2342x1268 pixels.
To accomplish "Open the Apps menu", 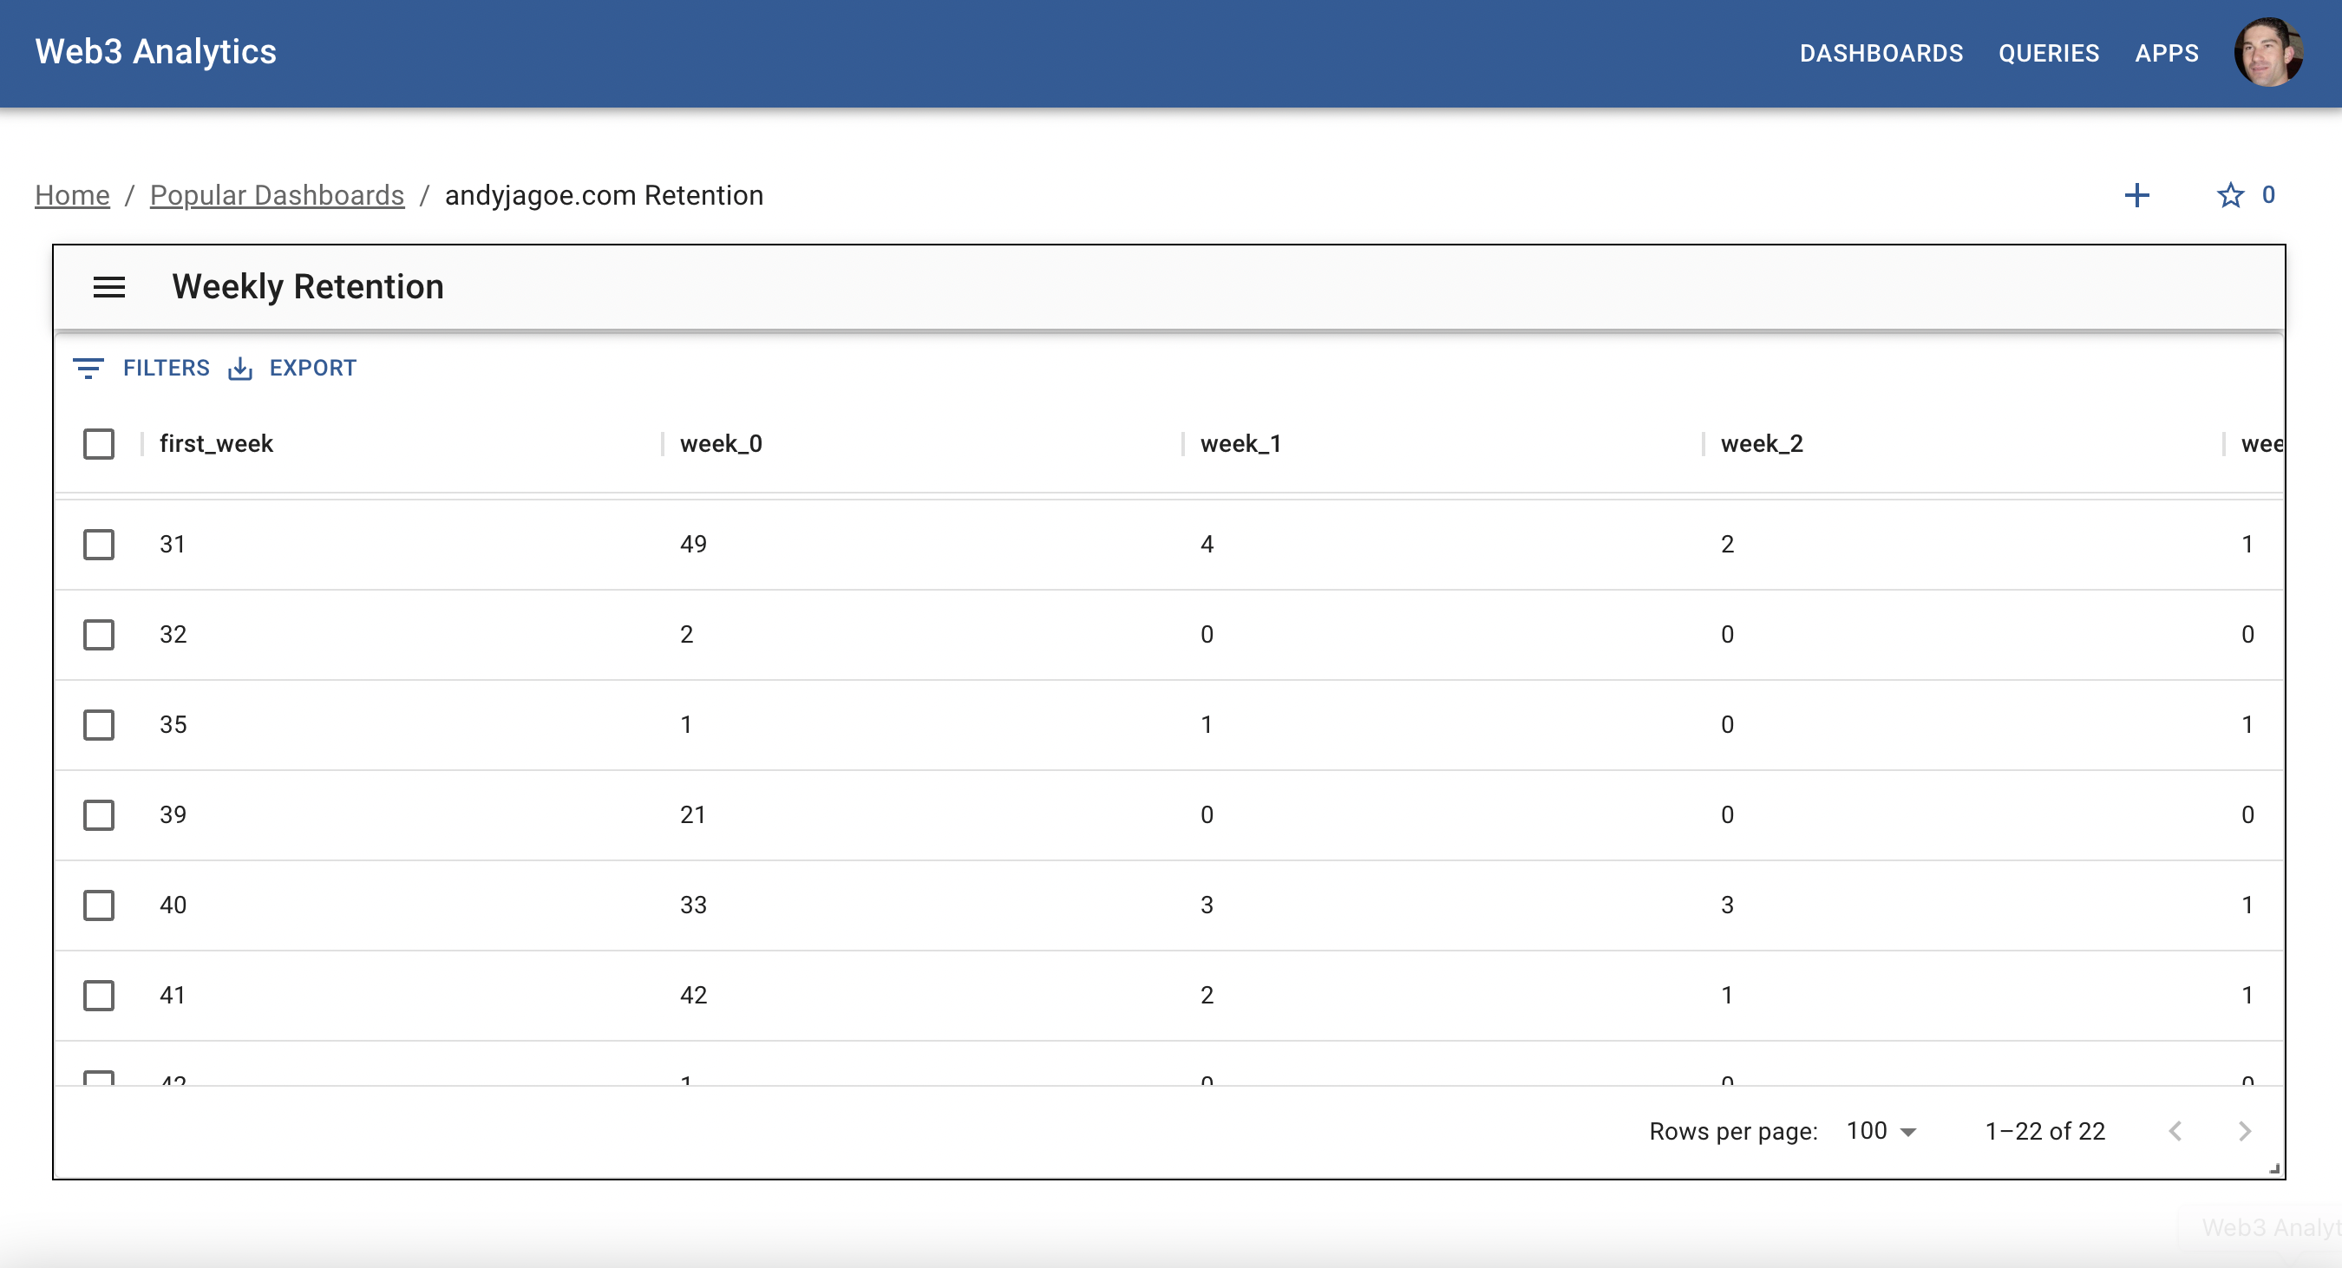I will (x=2167, y=53).
